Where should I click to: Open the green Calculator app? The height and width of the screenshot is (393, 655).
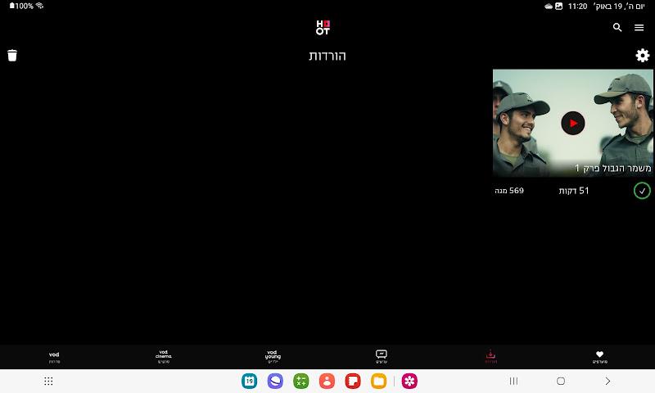[x=300, y=381]
